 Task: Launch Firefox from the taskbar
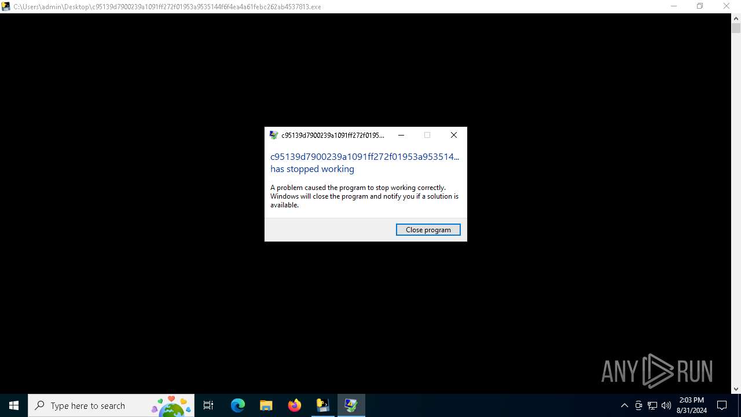tap(294, 405)
